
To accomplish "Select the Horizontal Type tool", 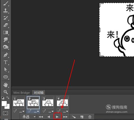I will click(6, 62).
